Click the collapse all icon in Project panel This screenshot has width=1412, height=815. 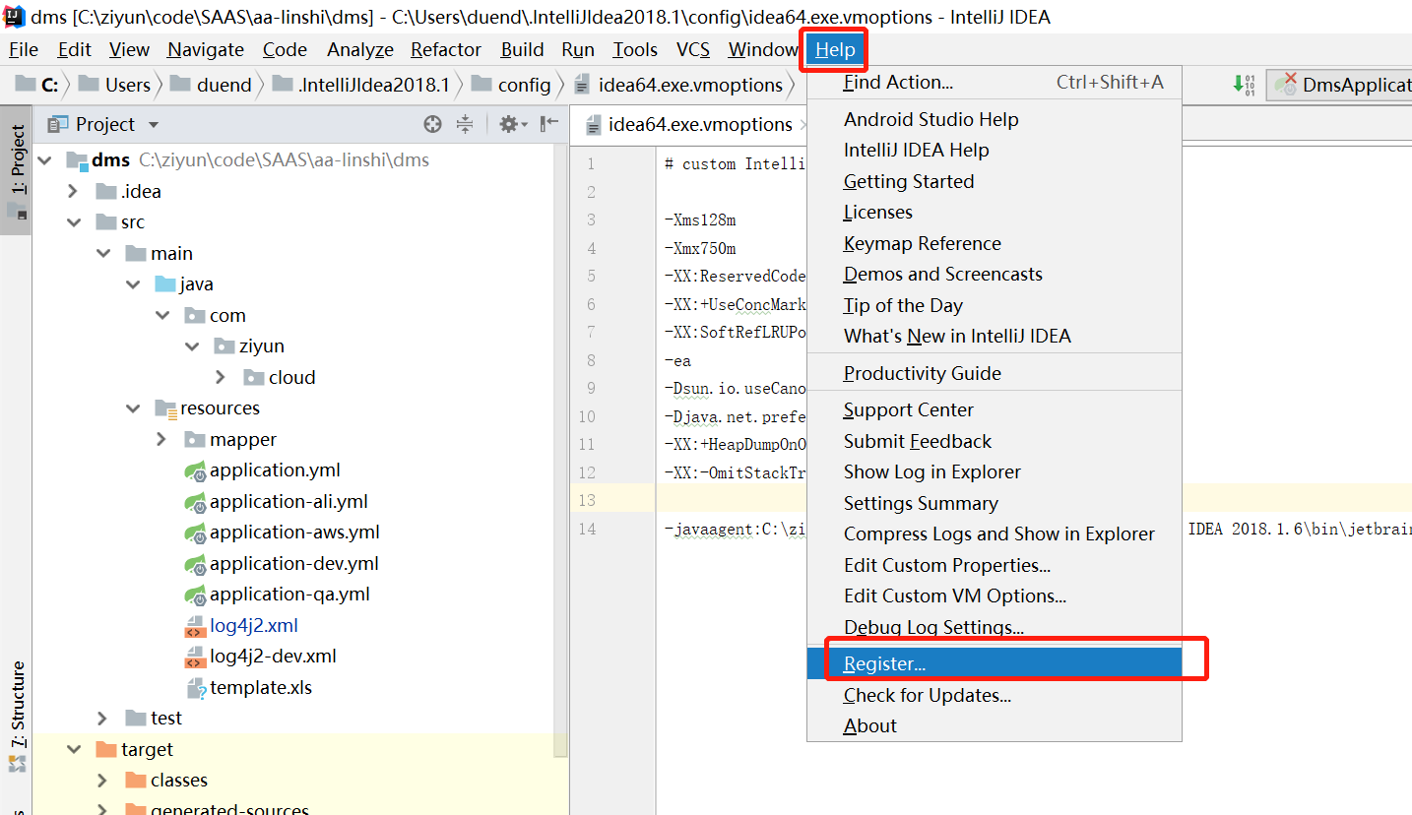[465, 124]
